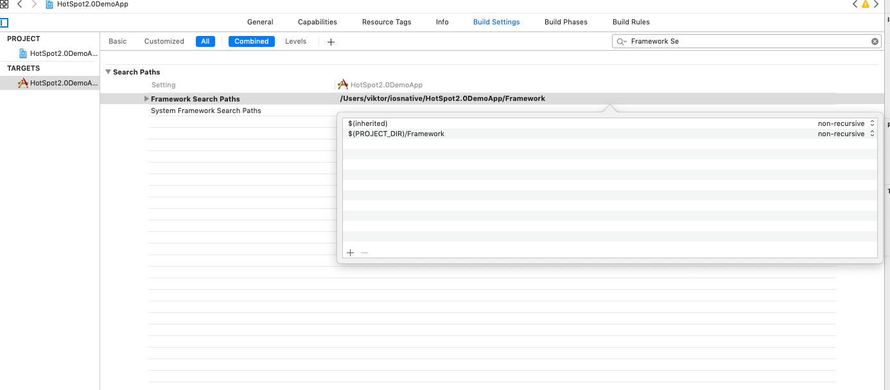
Task: Select the Combined view
Action: pos(252,41)
